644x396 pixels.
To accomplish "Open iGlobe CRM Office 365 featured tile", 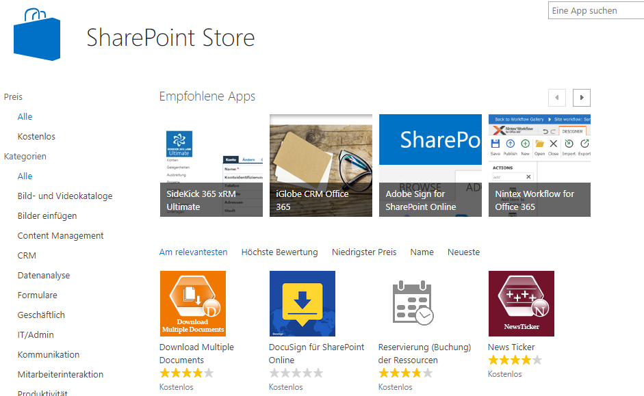I will pos(321,166).
